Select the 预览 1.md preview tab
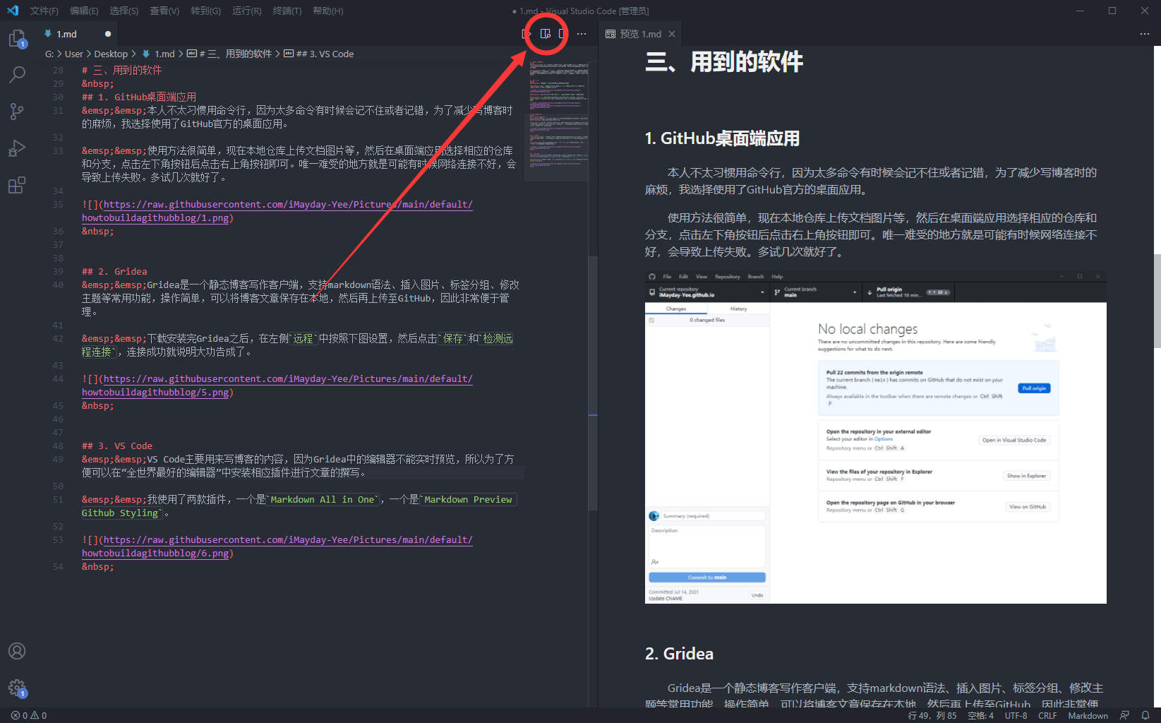The image size is (1161, 723). [641, 34]
